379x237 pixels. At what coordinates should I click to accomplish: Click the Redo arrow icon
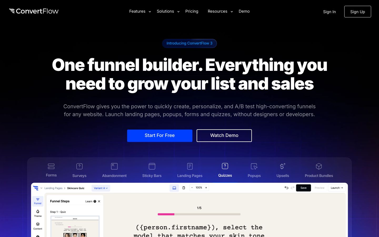tap(292, 188)
